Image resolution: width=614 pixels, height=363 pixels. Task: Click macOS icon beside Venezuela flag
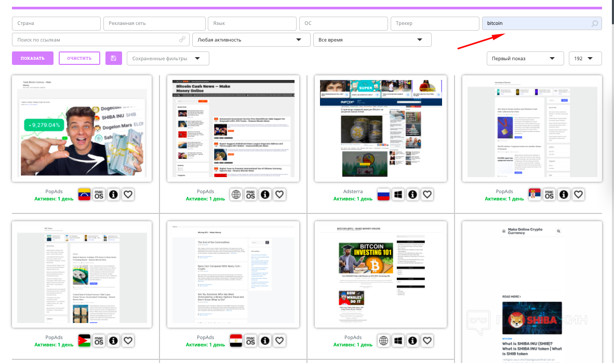click(x=99, y=195)
